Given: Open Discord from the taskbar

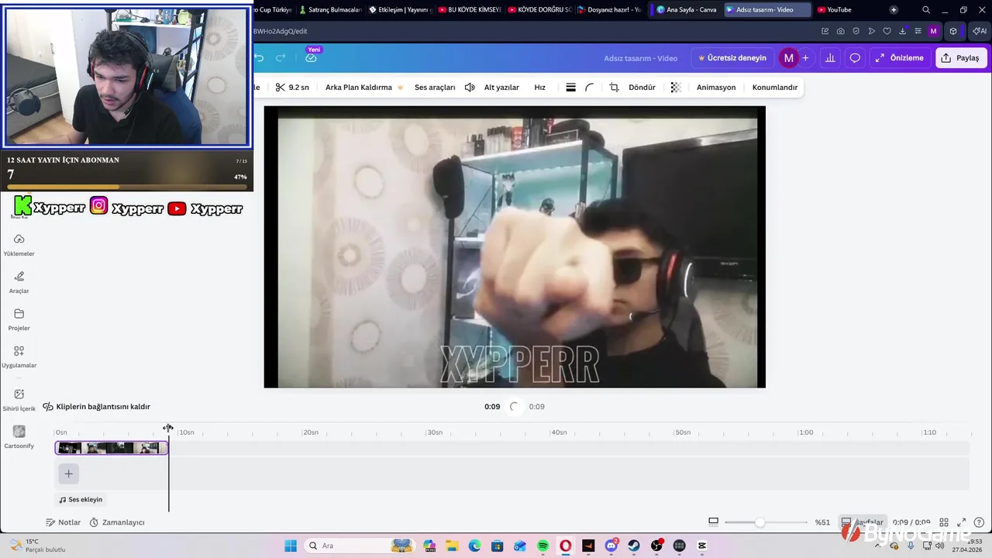Looking at the screenshot, I should point(611,546).
